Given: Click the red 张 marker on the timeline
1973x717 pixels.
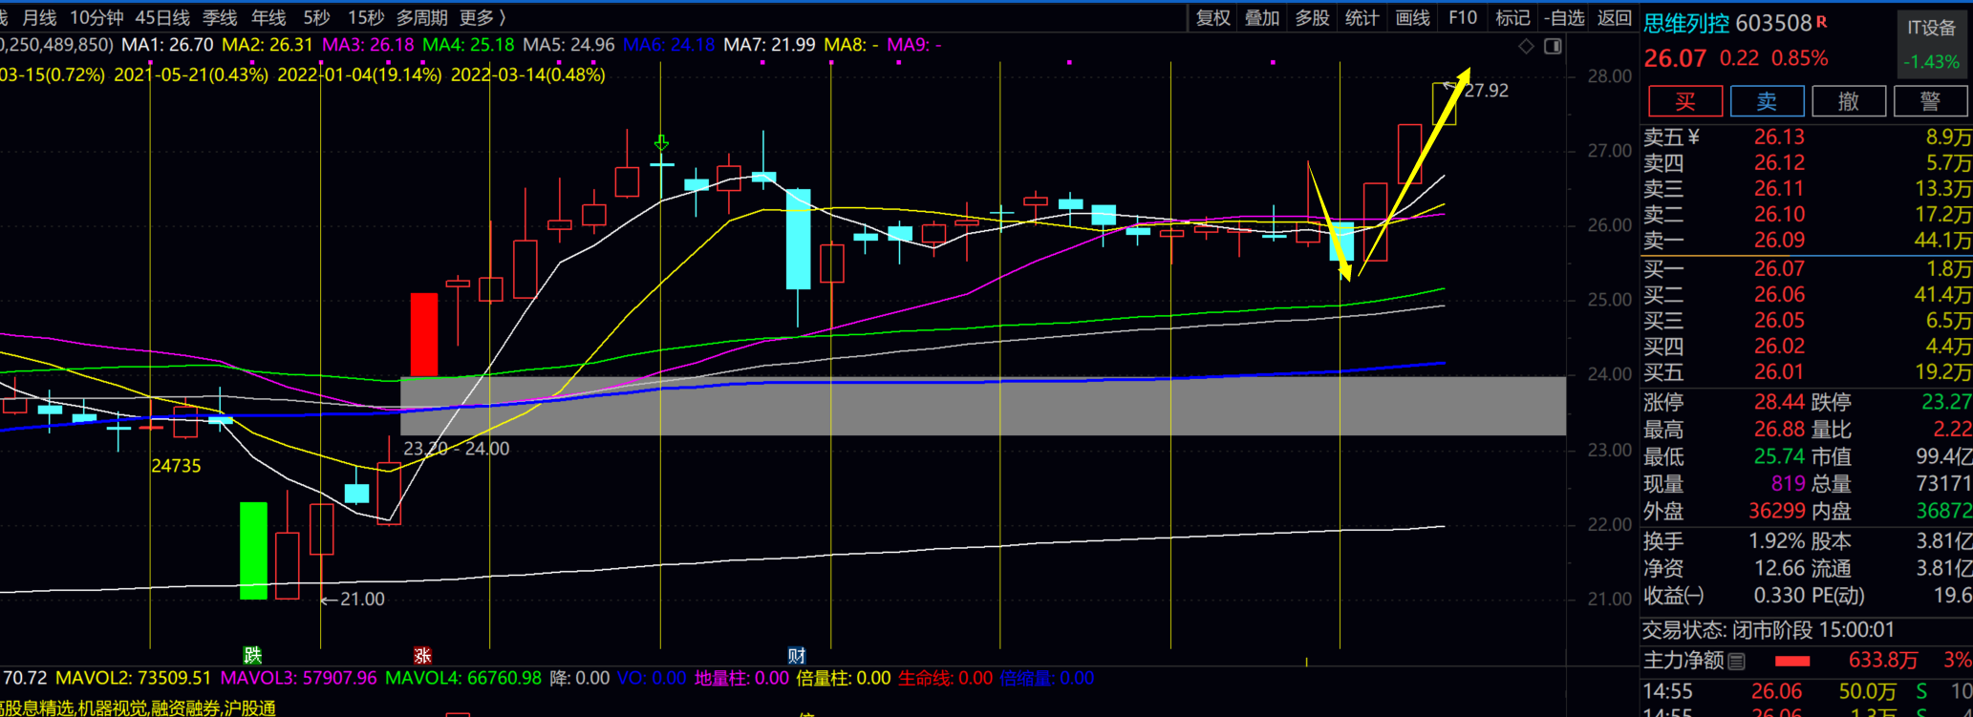Looking at the screenshot, I should (x=422, y=655).
